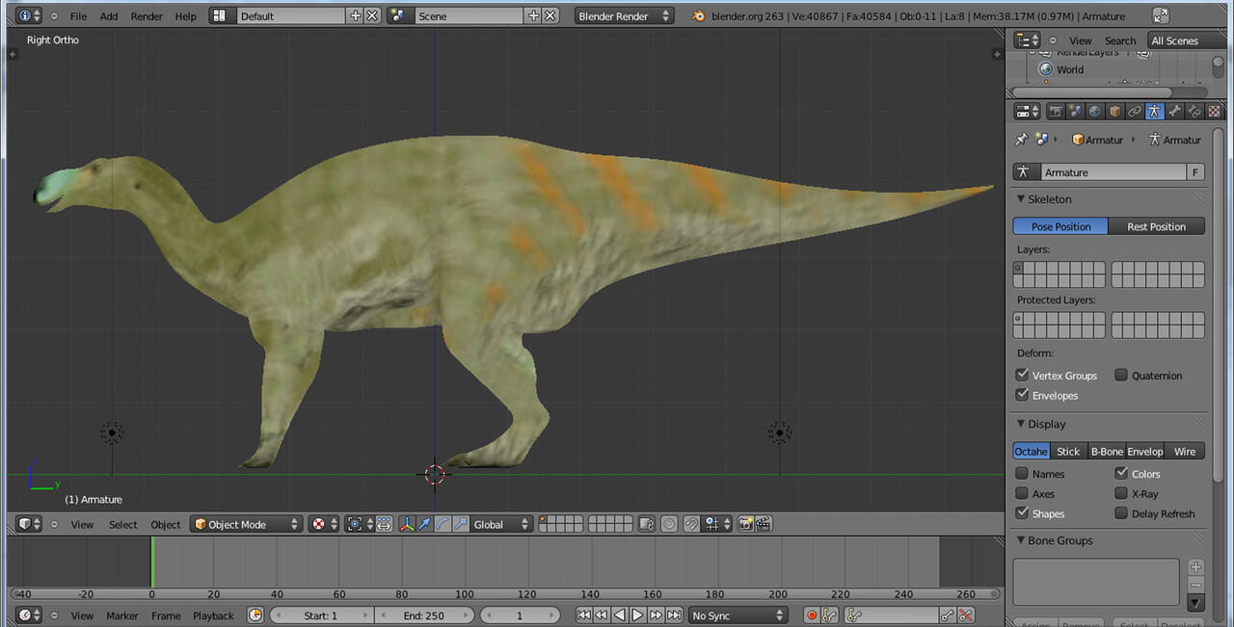Click the F fake user button
Screen dimensions: 1234x627
(x=1195, y=172)
